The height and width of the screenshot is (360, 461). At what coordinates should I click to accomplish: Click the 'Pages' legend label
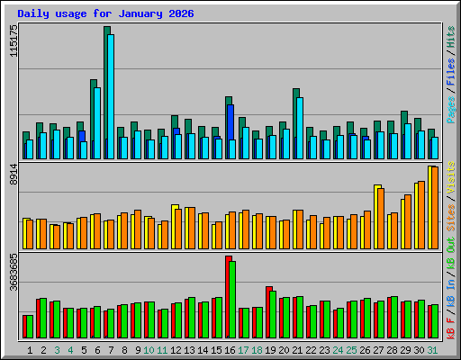pyautogui.click(x=451, y=110)
